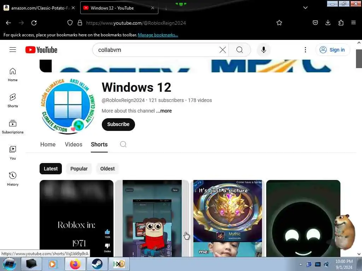
Task: Open the You sidebar entry
Action: tap(13, 153)
